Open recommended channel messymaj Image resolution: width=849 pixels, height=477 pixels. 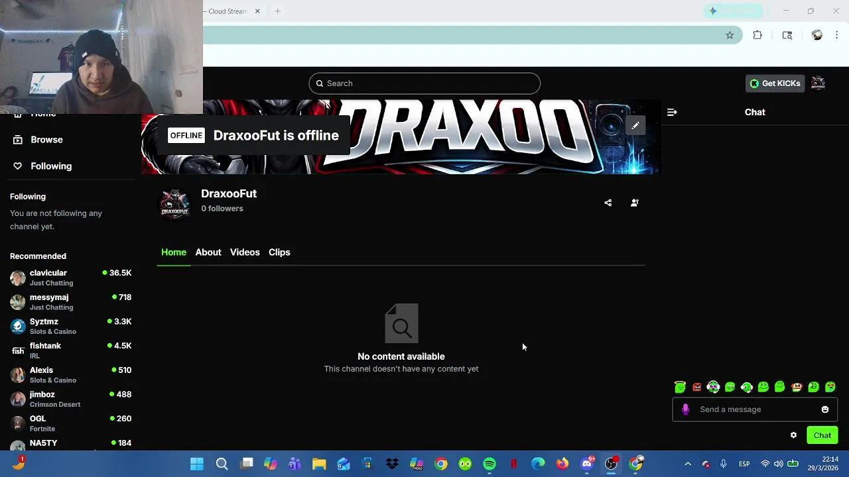[70, 302]
